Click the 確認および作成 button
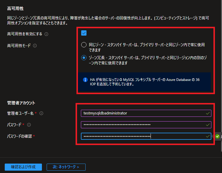This screenshot has height=173, width=222. tap(23, 167)
